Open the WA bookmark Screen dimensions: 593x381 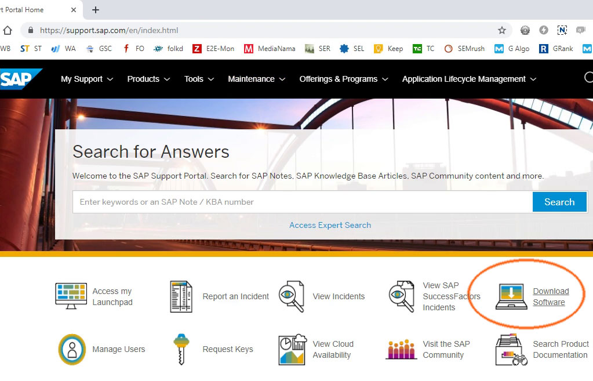63,49
